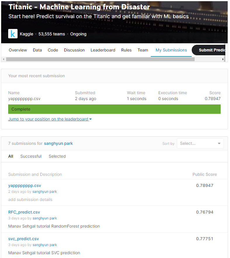Click the horizontal scrollbar left arrow
230x258 pixels.
pyautogui.click(x=4, y=59)
